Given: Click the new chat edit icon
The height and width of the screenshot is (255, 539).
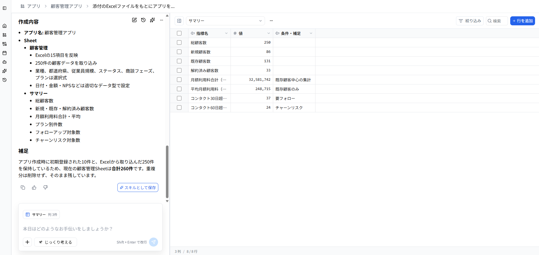Looking at the screenshot, I should [134, 20].
